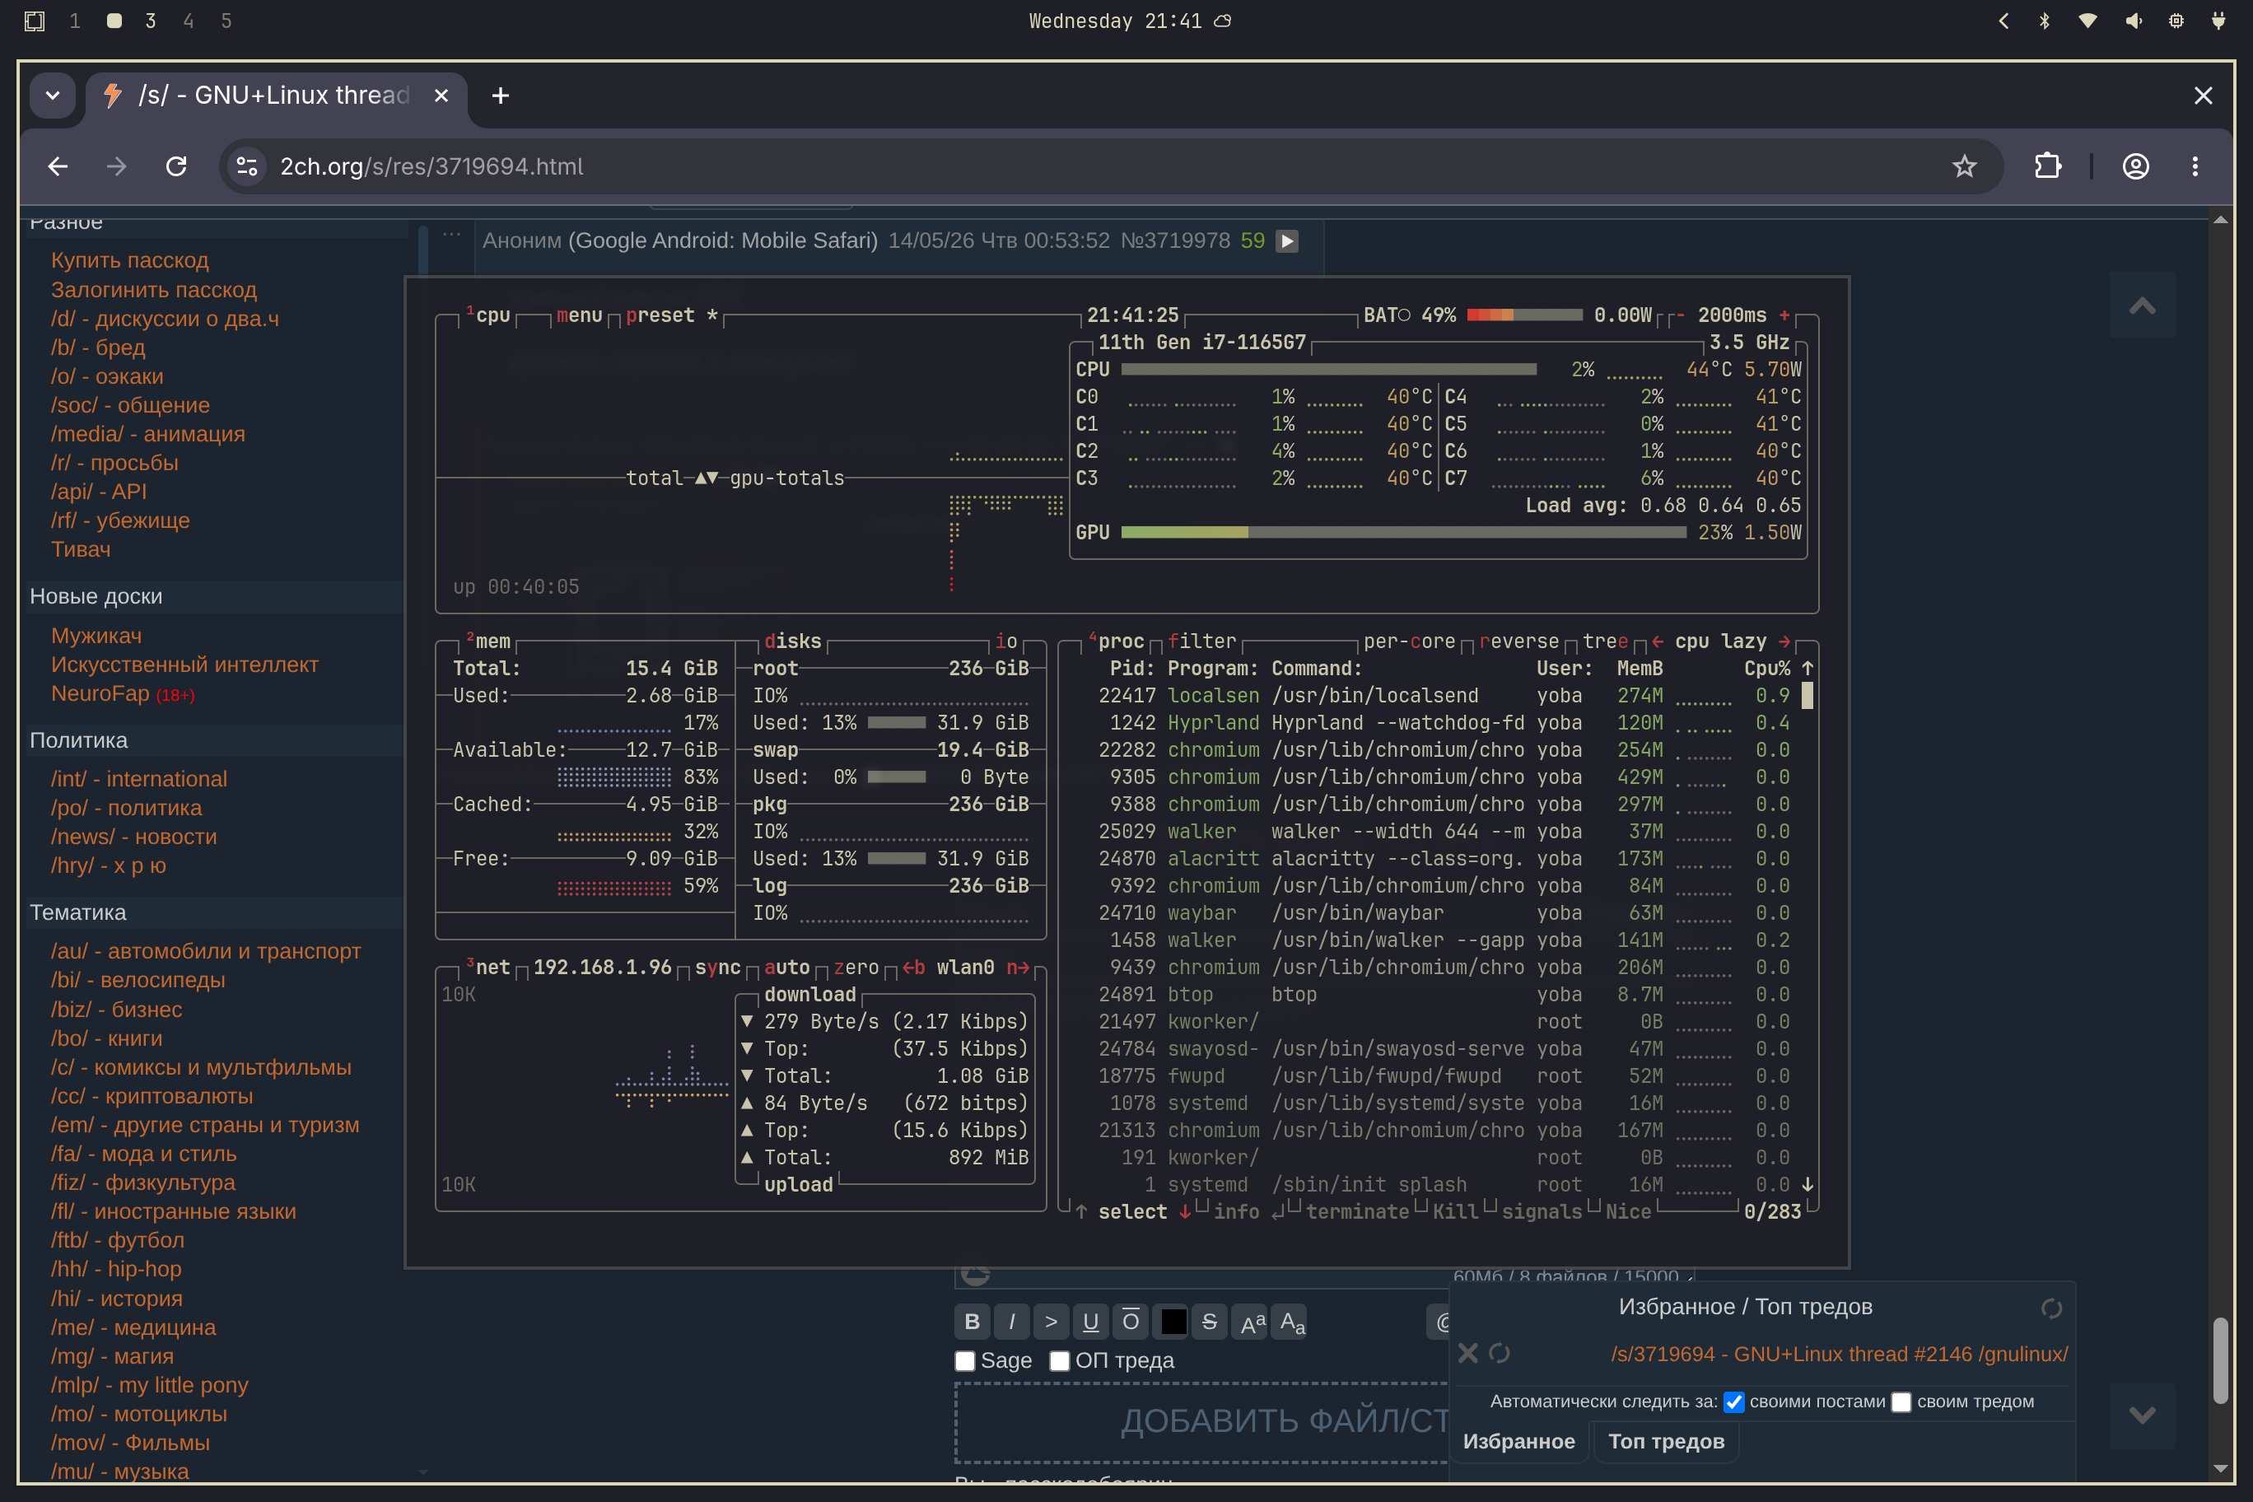Jump to page bottom with down-chevron button
This screenshot has width=2253, height=1502.
tap(2142, 1416)
